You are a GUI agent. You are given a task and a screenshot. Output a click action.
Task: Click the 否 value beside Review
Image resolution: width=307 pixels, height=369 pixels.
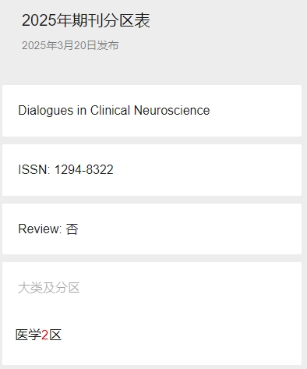72,229
